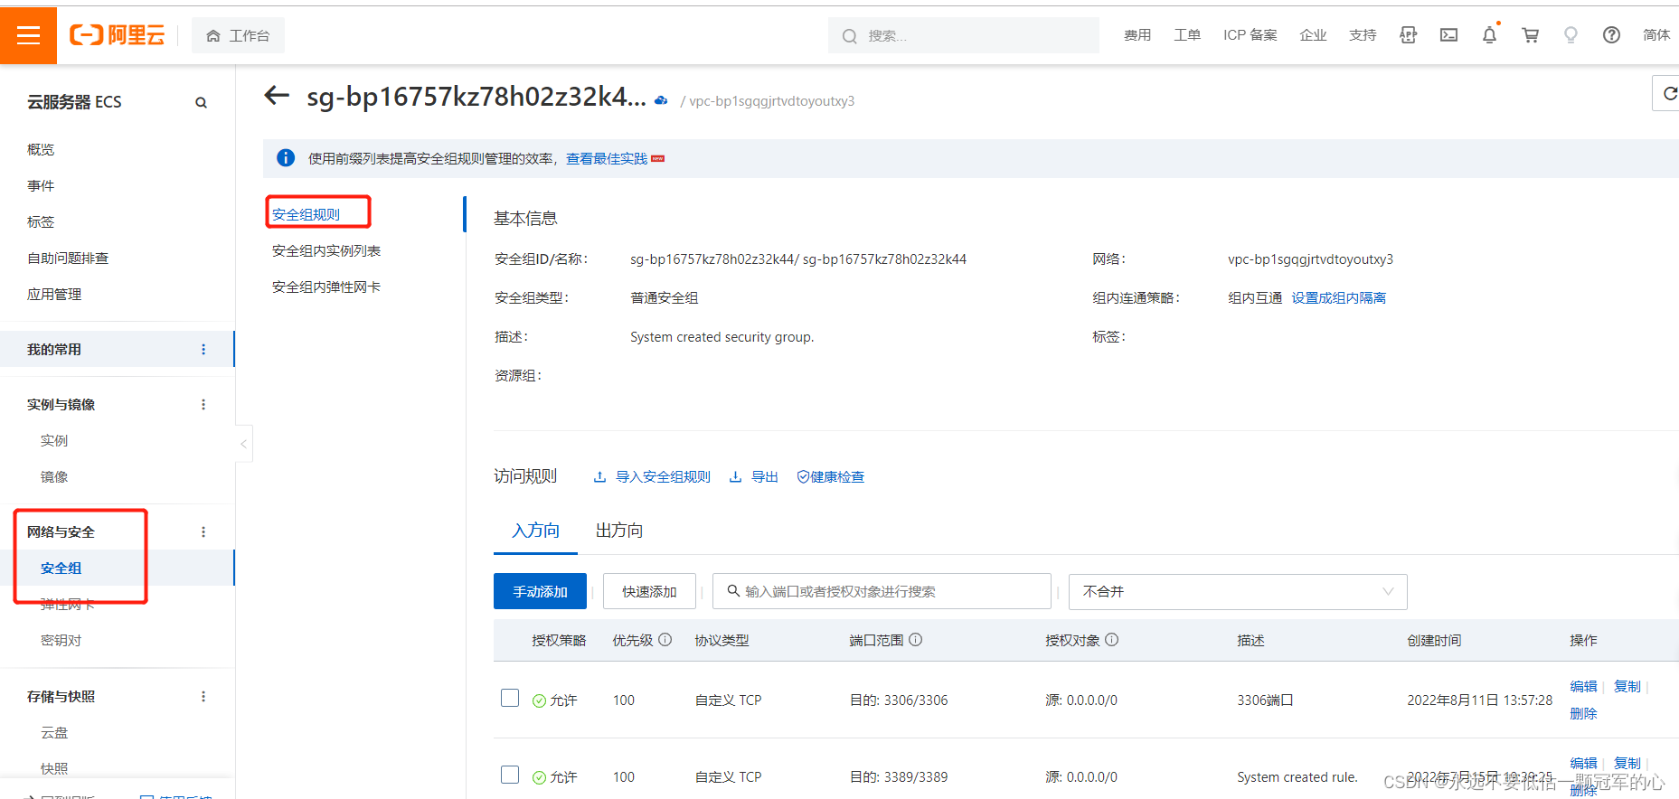1679x799 pixels.
Task: Click 导入安全组规则
Action: pyautogui.click(x=652, y=476)
